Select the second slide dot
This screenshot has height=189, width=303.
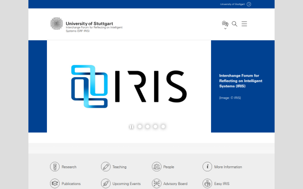(147, 127)
